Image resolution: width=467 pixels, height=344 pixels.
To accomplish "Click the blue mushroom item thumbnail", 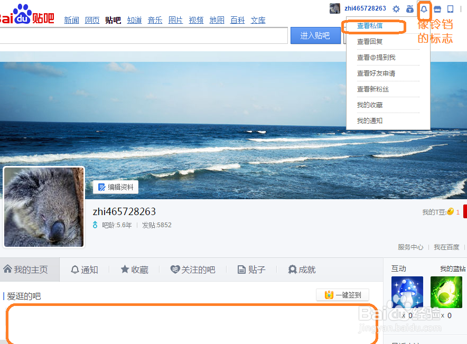I will [x=407, y=292].
